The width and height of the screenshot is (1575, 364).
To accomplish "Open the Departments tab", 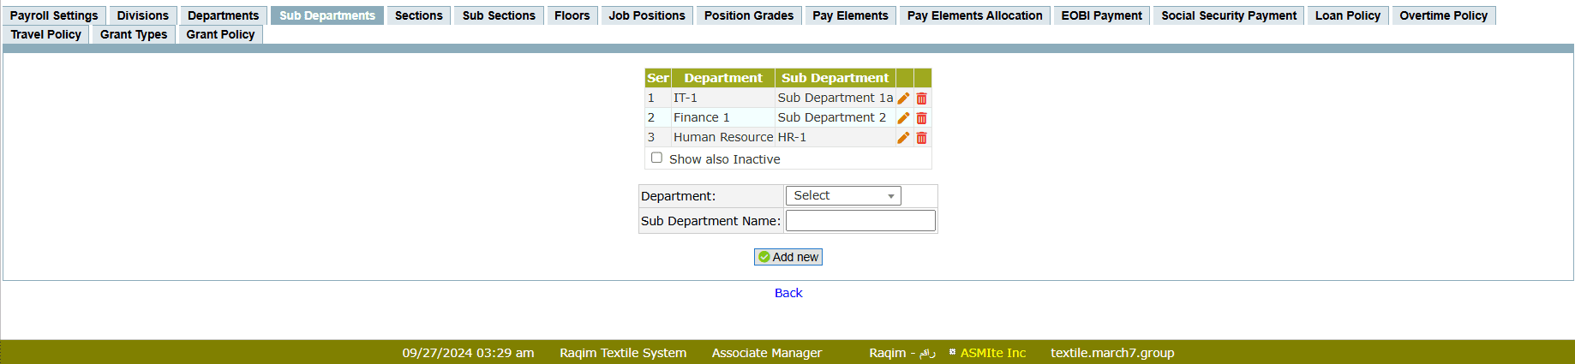I will tap(223, 15).
